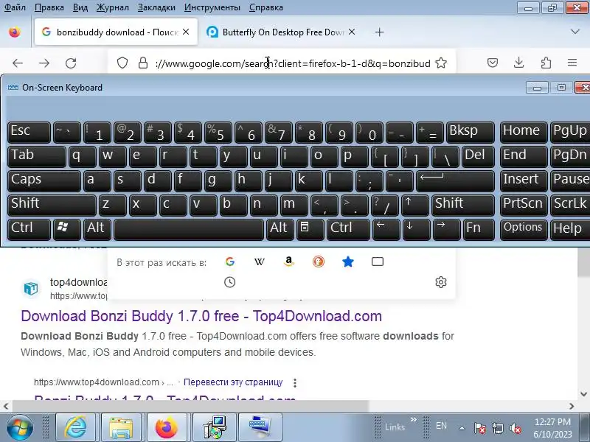This screenshot has height=442, width=590.
Task: Click the padlock site info icon
Action: 143,63
